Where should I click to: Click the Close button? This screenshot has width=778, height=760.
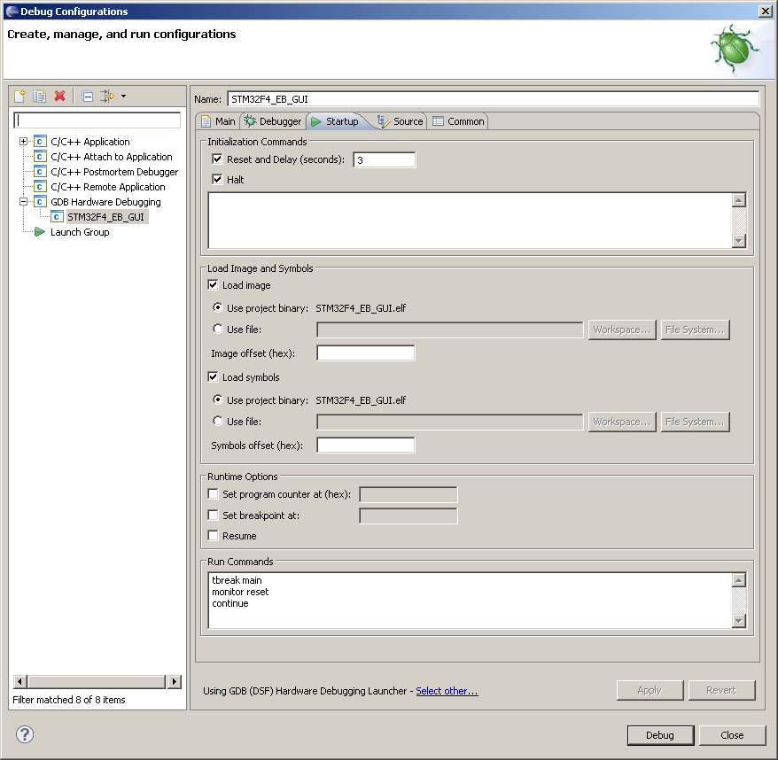coord(732,735)
